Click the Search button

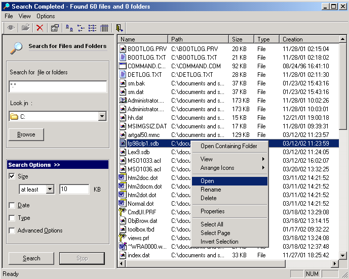31,258
